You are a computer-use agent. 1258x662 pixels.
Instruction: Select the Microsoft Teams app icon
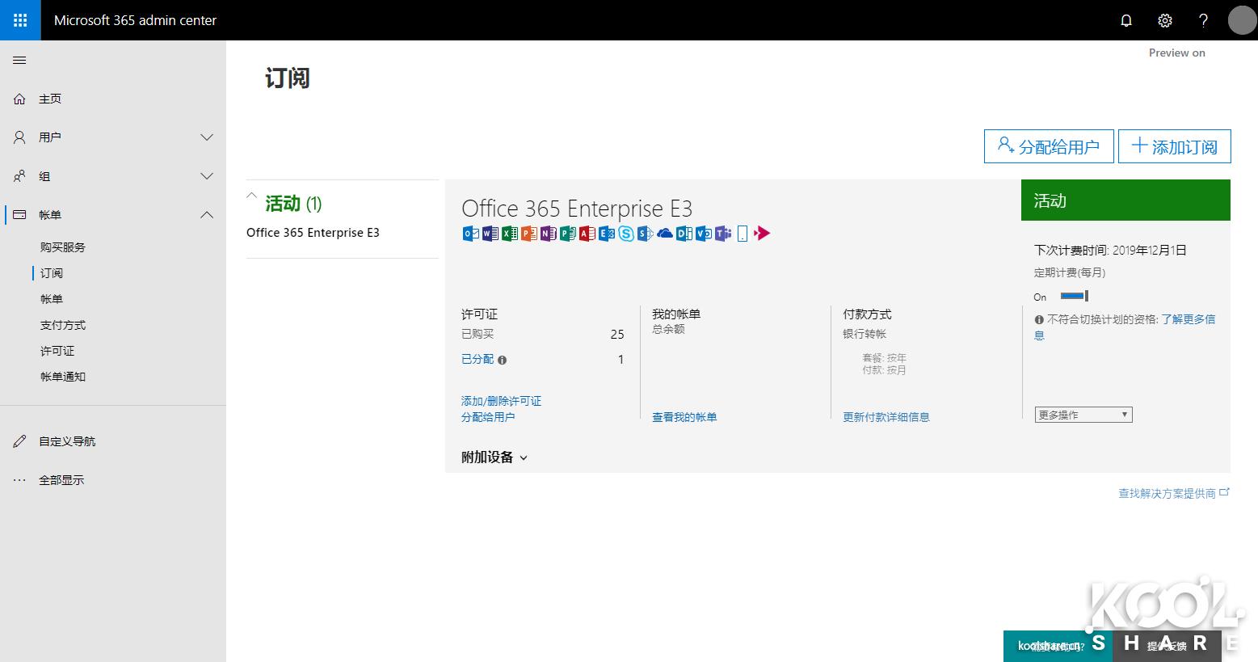point(722,234)
